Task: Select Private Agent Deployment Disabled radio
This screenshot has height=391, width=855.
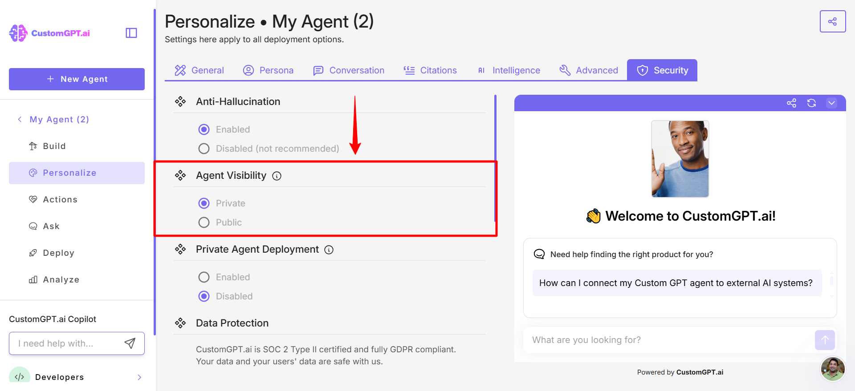Action: pos(204,296)
